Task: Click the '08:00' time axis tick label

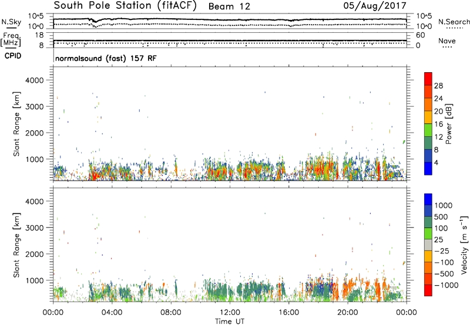Action: click(x=171, y=313)
